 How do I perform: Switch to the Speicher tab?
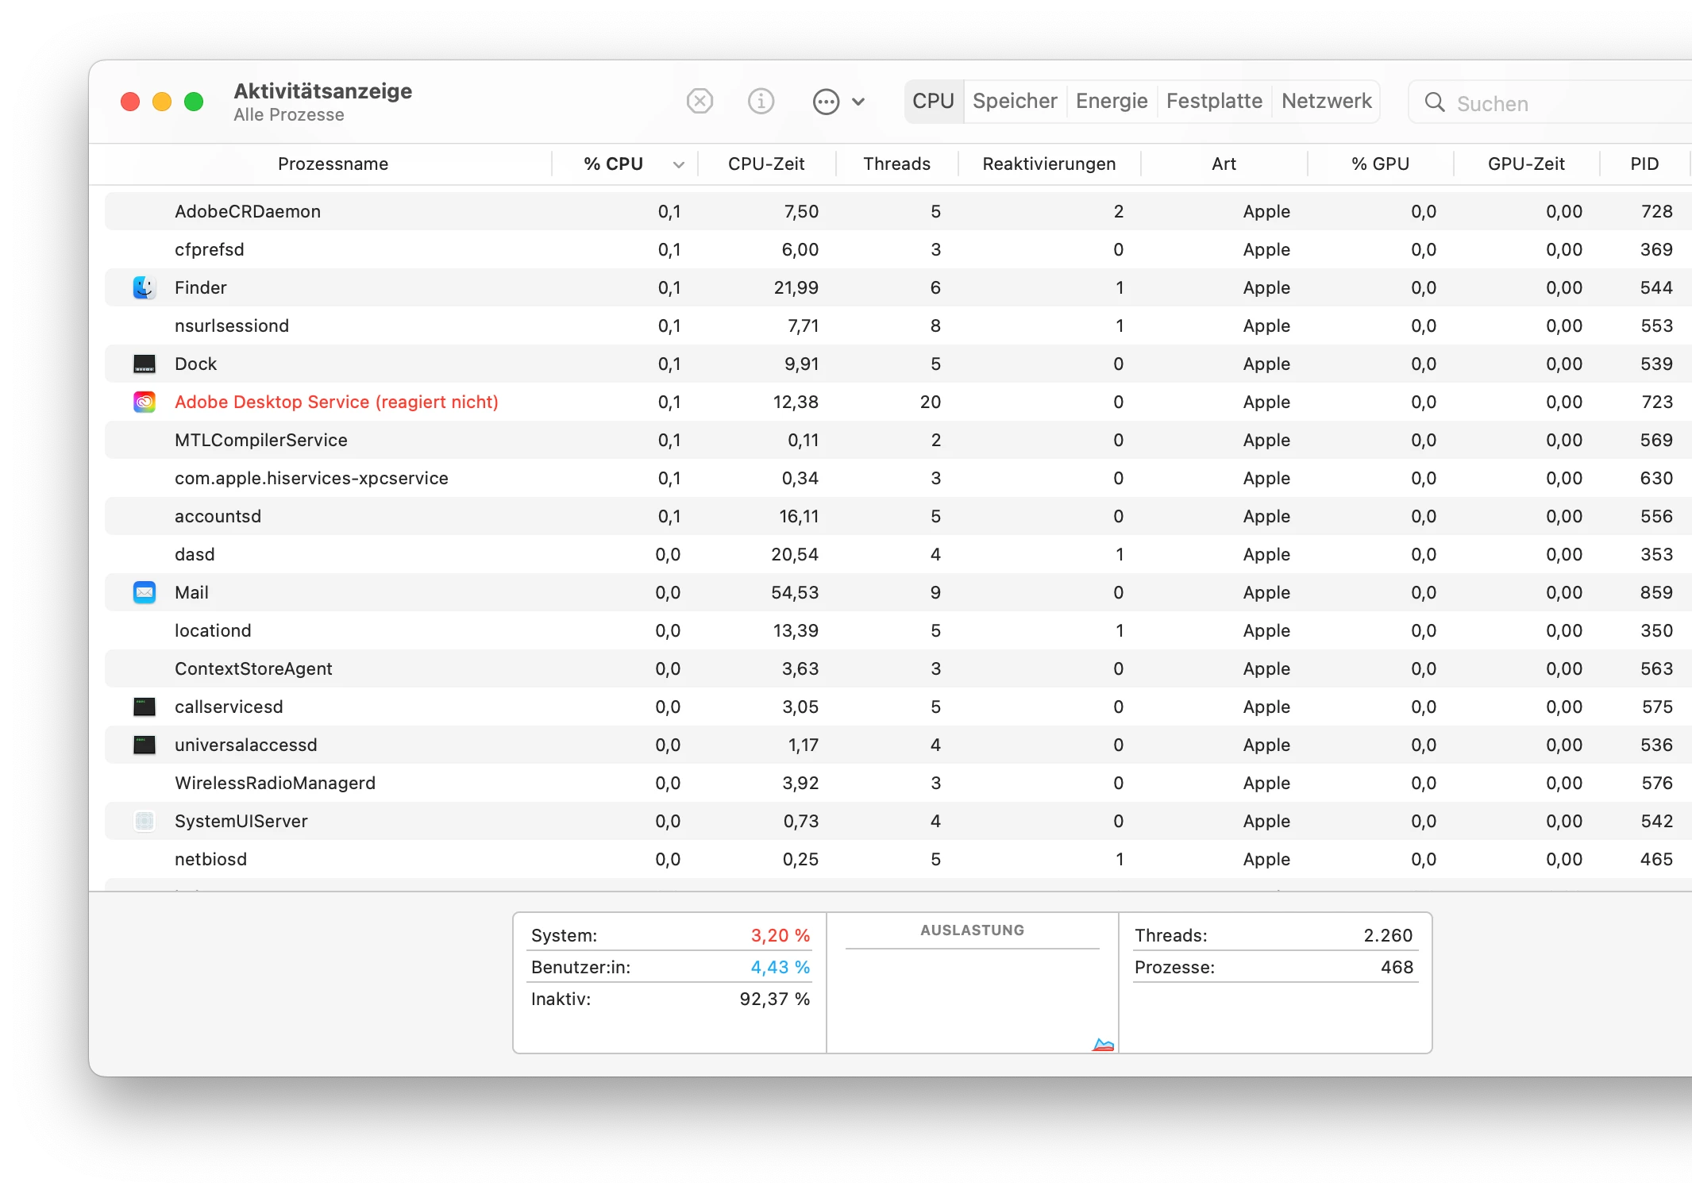pyautogui.click(x=1014, y=102)
